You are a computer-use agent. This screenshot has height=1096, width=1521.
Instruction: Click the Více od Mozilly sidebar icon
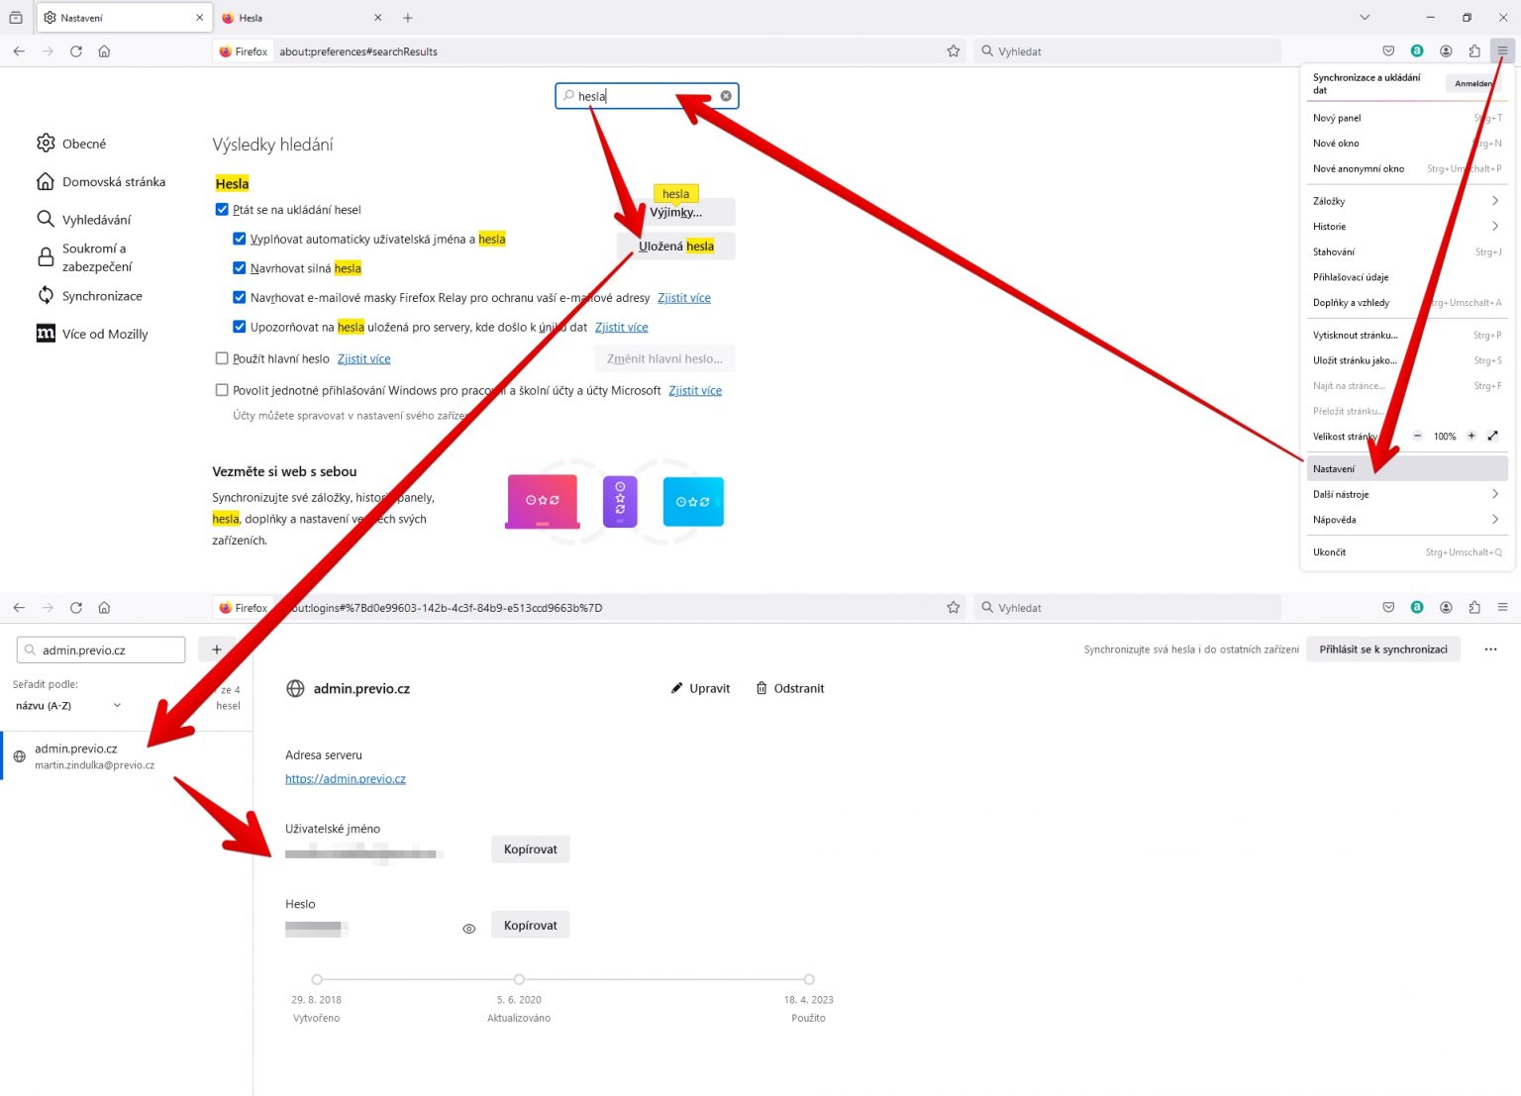pyautogui.click(x=46, y=334)
